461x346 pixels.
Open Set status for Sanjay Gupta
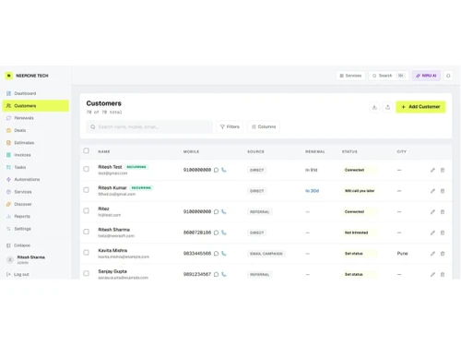click(x=360, y=274)
